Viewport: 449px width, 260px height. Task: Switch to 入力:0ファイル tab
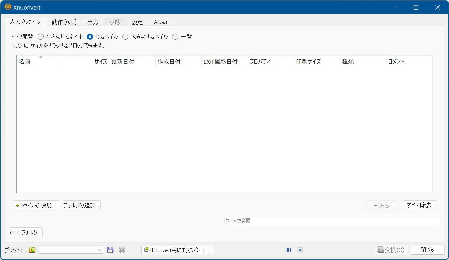pyautogui.click(x=25, y=22)
